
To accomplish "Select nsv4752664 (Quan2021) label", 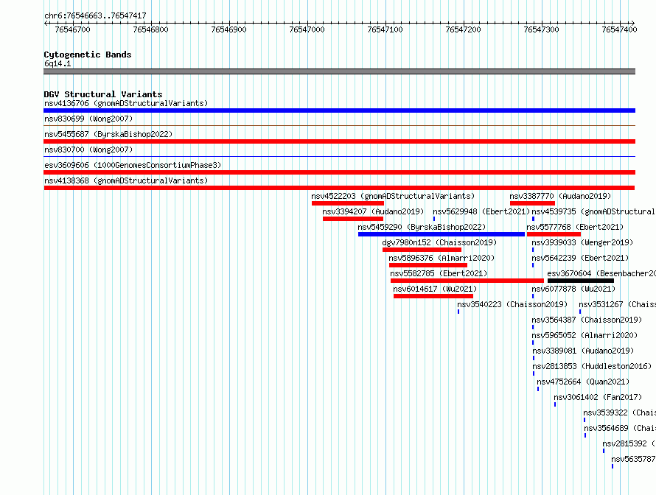I will (x=583, y=382).
